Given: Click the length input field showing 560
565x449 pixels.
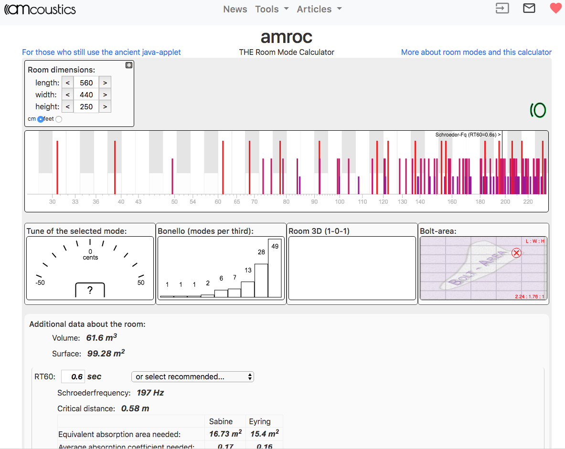Looking at the screenshot, I should pos(86,83).
